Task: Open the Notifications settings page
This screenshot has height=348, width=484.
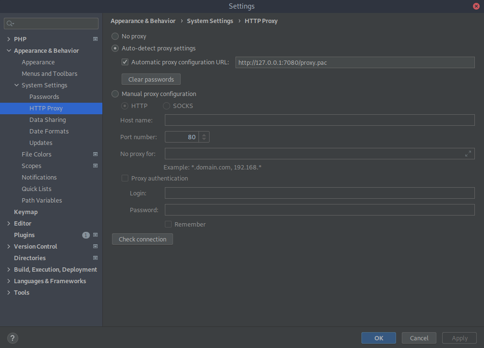Action: pos(39,177)
